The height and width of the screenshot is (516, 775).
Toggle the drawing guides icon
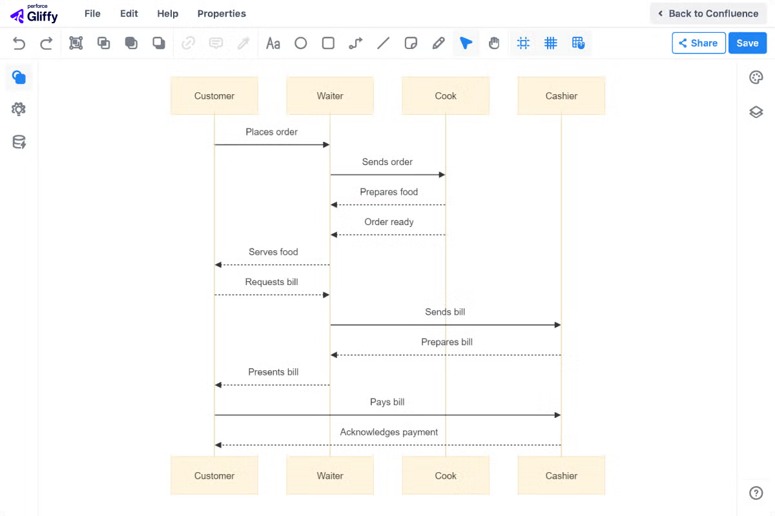click(x=578, y=43)
